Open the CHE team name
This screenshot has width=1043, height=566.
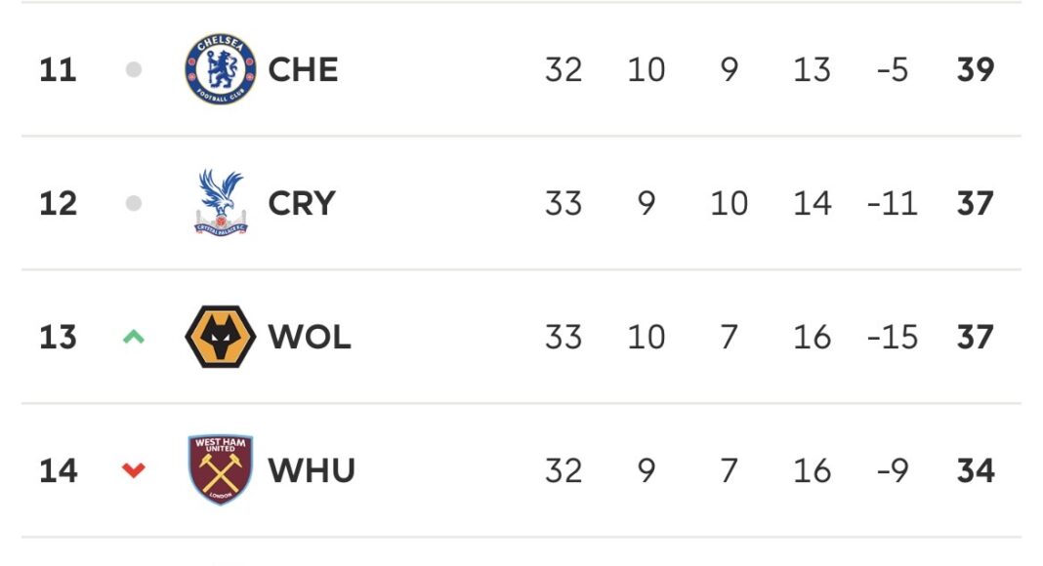[x=303, y=69]
